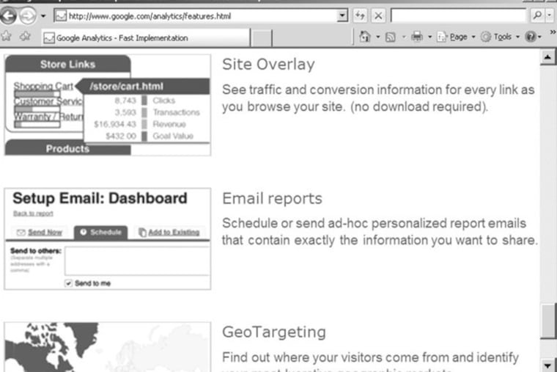Select the Google Analytics browser tab
This screenshot has height=372, width=557.
coord(147,37)
